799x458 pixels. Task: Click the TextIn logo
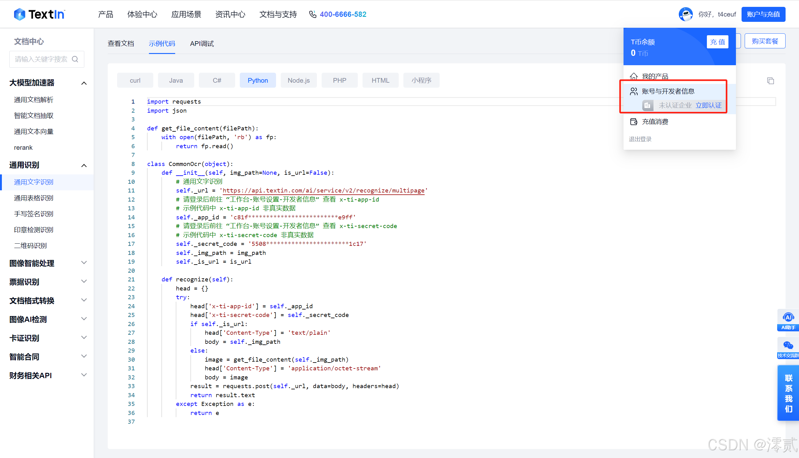tap(39, 14)
